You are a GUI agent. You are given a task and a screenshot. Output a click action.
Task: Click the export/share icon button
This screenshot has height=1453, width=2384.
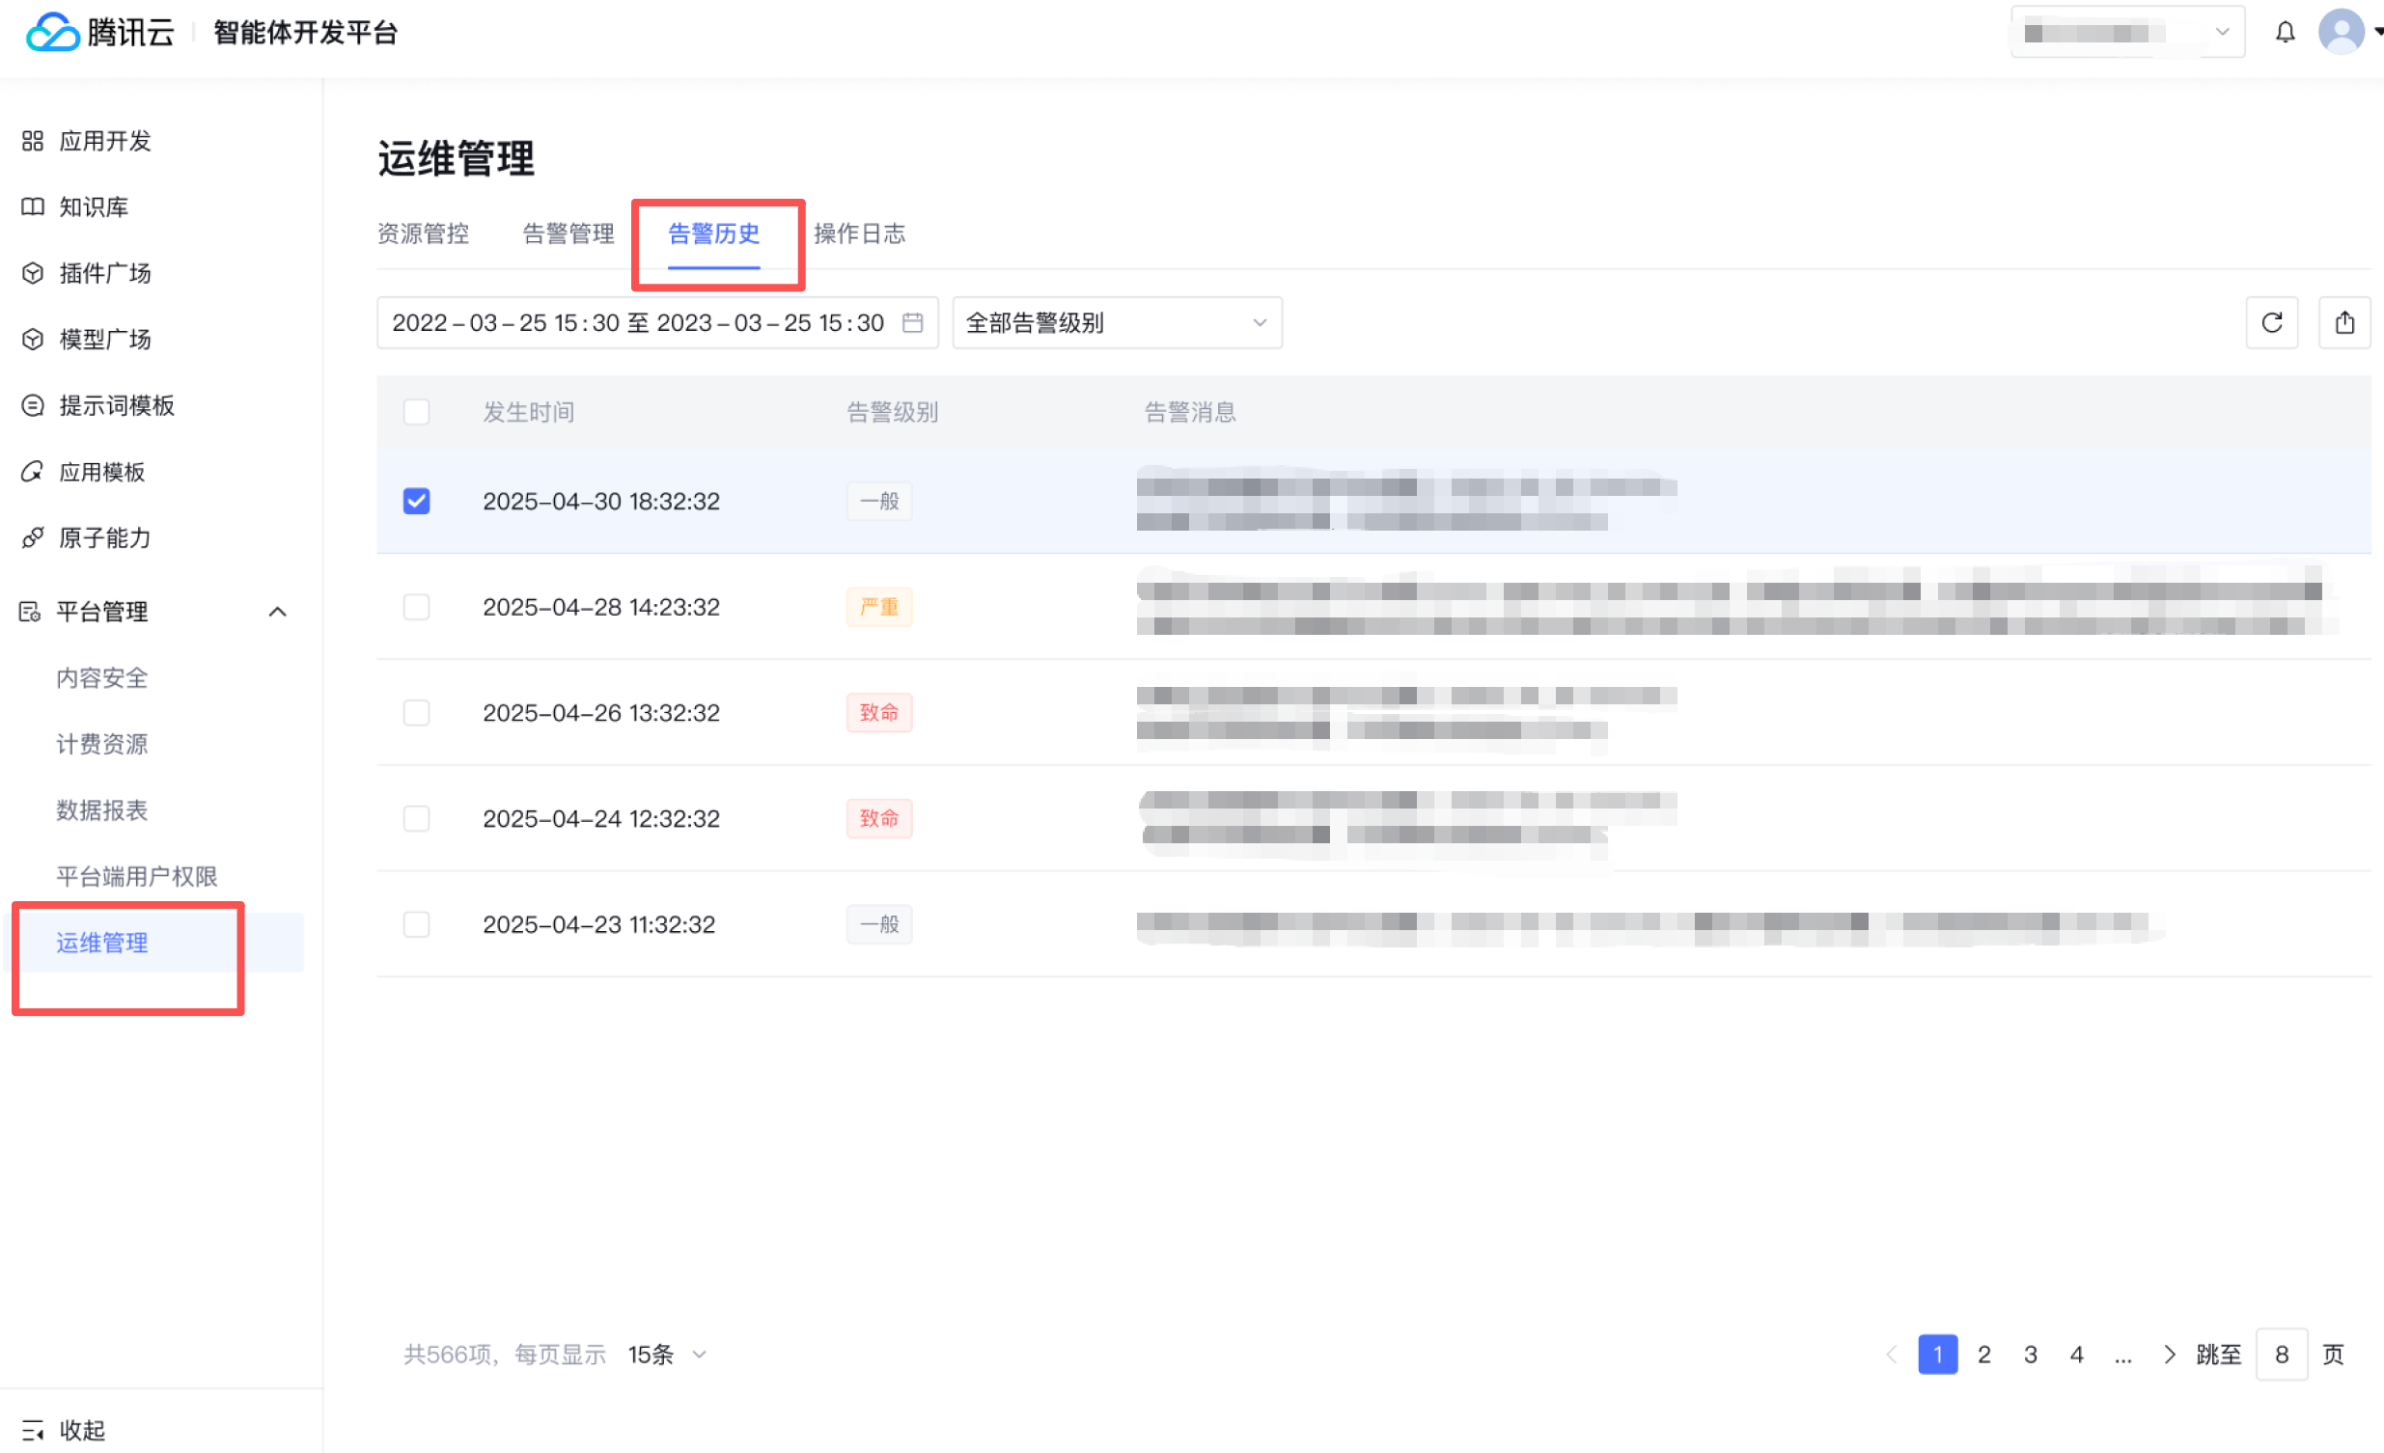pos(2343,322)
